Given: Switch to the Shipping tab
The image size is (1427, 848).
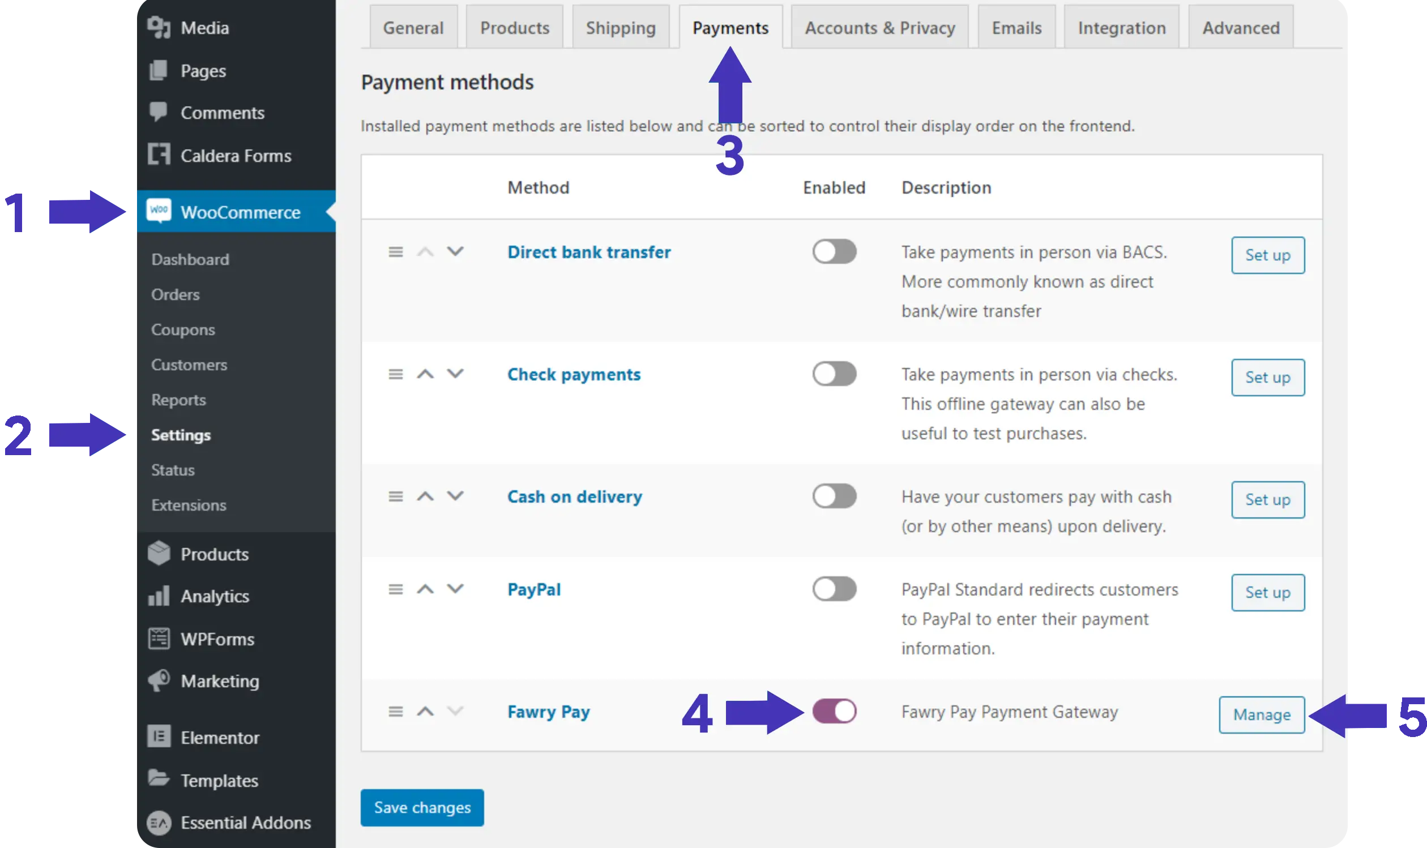Looking at the screenshot, I should 621,27.
